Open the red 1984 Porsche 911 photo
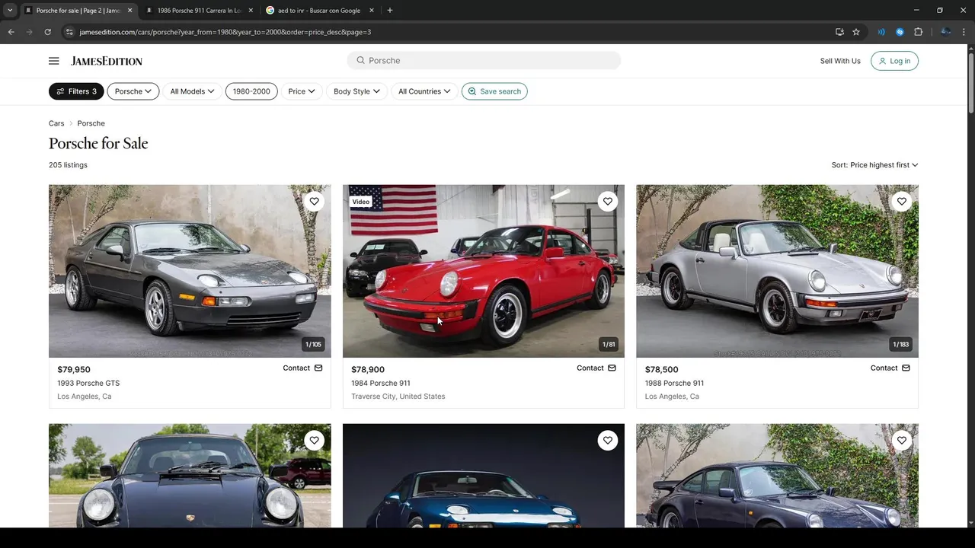 [484, 271]
